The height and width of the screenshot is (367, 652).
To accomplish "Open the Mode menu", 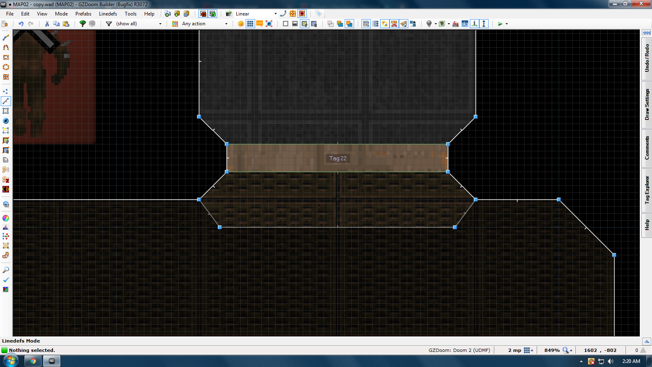I will point(61,14).
